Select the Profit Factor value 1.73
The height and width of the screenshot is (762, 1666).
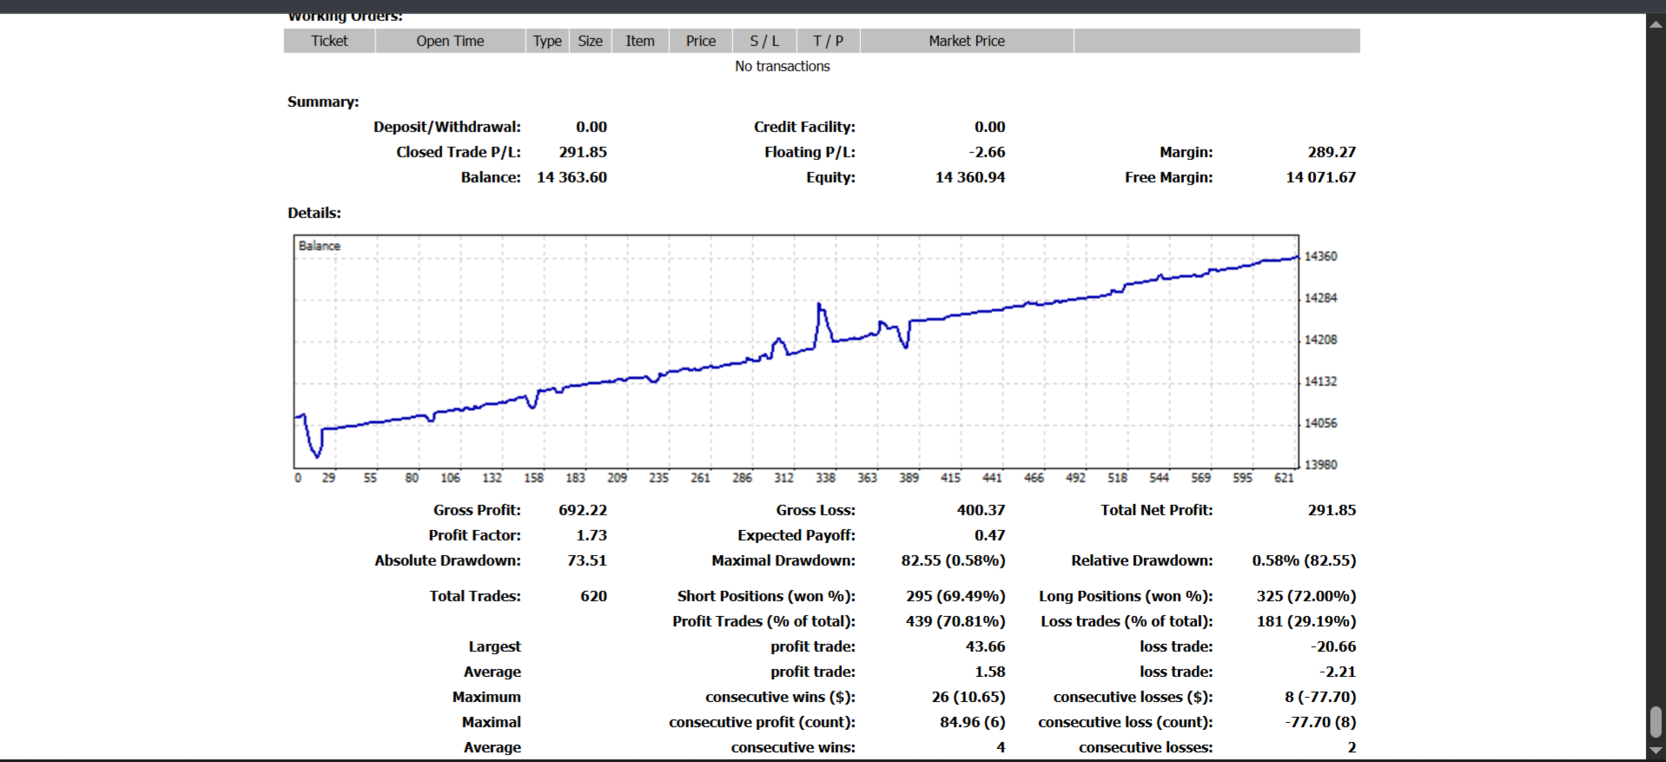point(591,535)
